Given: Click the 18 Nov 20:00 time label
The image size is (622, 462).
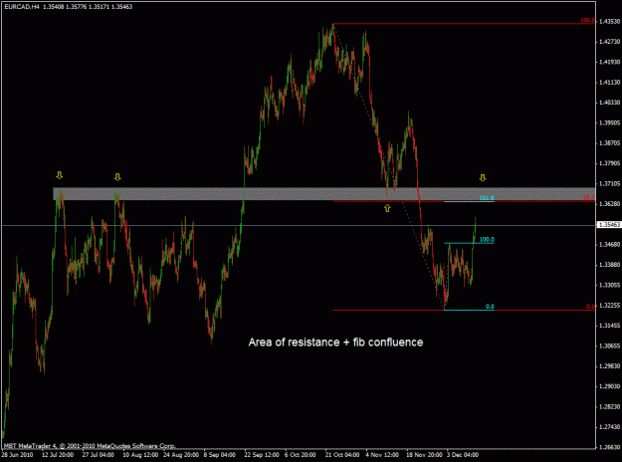Looking at the screenshot, I should tap(425, 455).
